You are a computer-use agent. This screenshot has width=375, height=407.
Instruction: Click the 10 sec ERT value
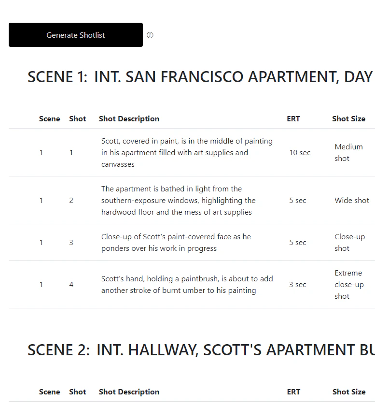[300, 153]
